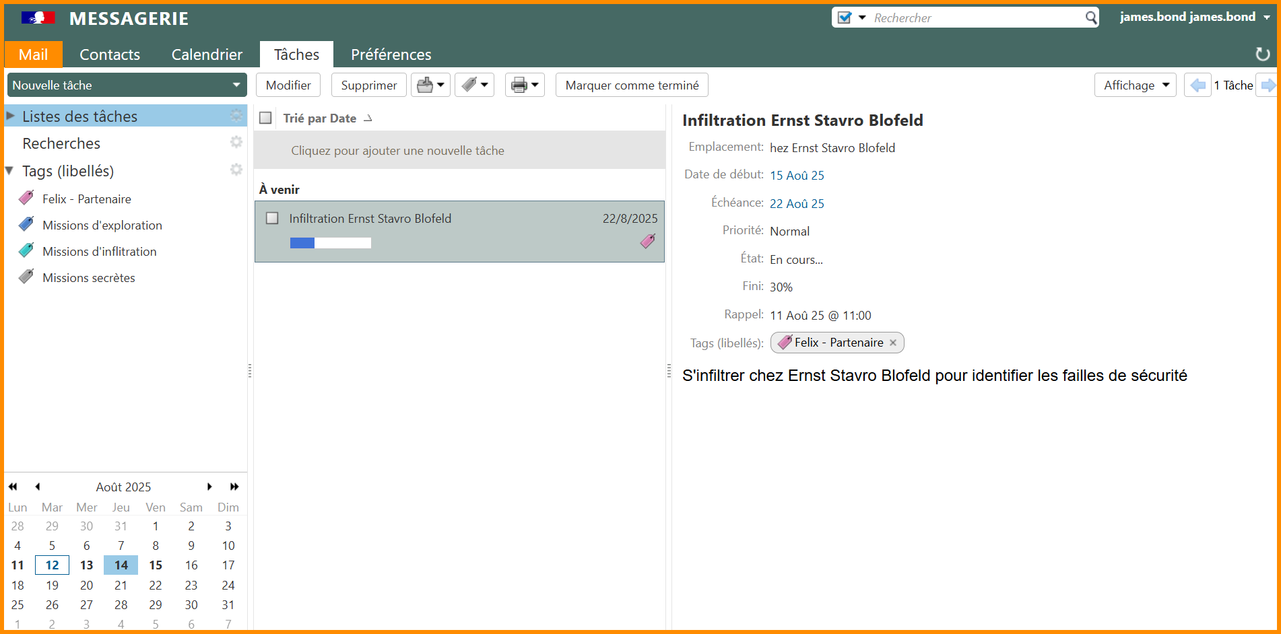Open the tag toolbar icon menu
The image size is (1281, 634).
(474, 85)
